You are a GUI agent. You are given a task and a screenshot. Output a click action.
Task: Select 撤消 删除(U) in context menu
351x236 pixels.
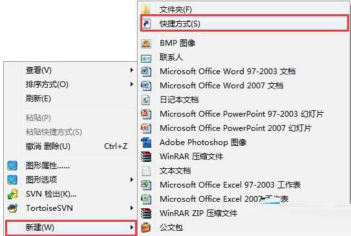click(x=48, y=146)
